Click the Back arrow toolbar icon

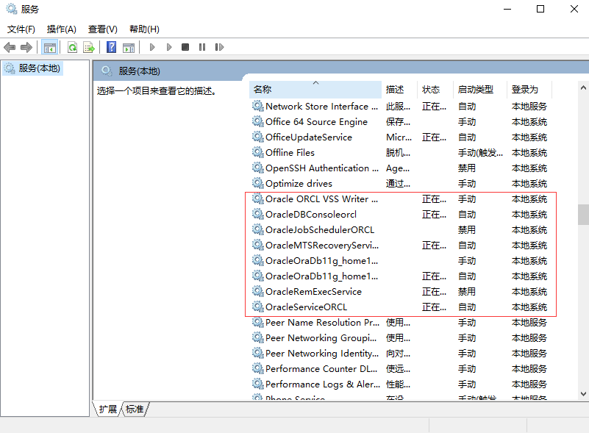tap(10, 47)
